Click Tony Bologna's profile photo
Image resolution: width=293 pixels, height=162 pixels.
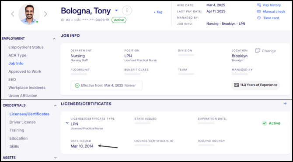[x=29, y=14]
